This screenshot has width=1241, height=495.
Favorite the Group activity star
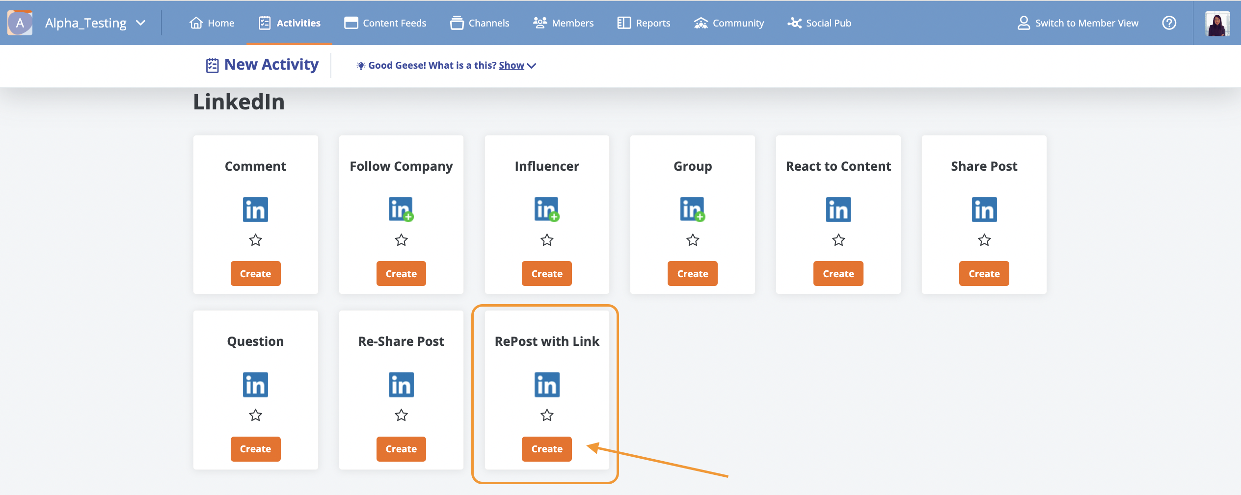(693, 240)
